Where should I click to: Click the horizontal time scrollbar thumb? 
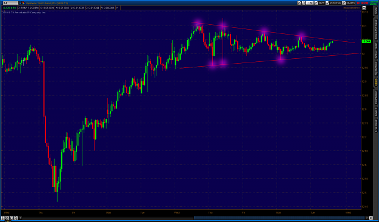(x=280, y=218)
